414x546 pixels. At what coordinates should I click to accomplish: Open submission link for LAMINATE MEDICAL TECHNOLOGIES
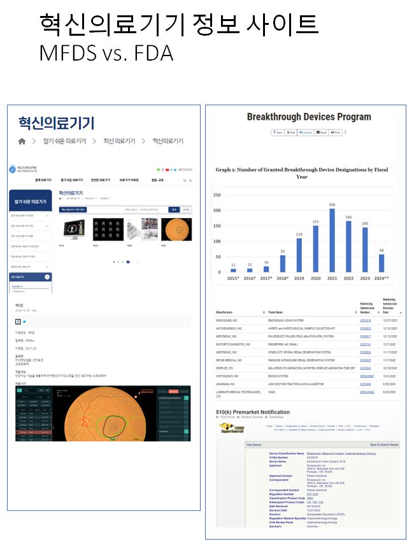[367, 392]
